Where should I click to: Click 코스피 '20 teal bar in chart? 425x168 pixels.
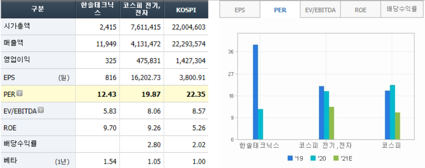pyautogui.click(x=392, y=112)
